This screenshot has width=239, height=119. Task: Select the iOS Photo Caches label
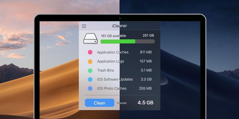[112, 88]
